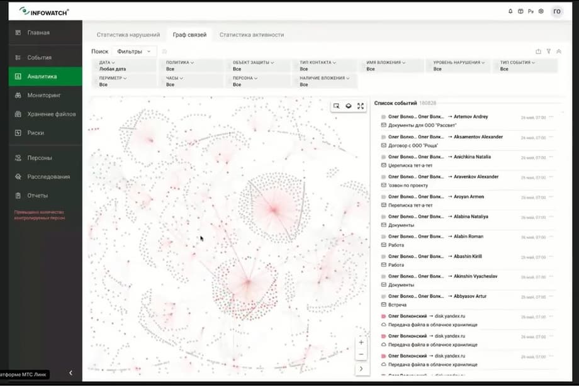Viewport: 579px width, 387px height.
Task: Click the red marker of first disk.yandex.ru event
Action: [383, 316]
